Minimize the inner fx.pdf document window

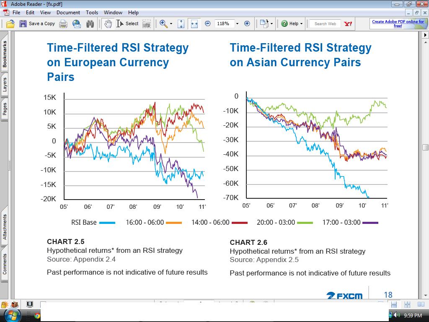coord(409,13)
